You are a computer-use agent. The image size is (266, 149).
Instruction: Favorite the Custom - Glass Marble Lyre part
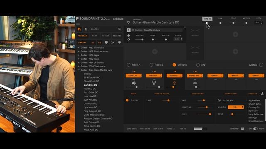pyautogui.click(x=133, y=30)
